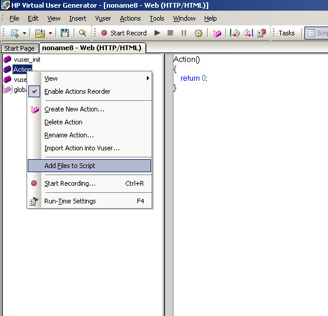Open the Tools menu
Viewport: 328px width, 316px height.
[x=157, y=18]
